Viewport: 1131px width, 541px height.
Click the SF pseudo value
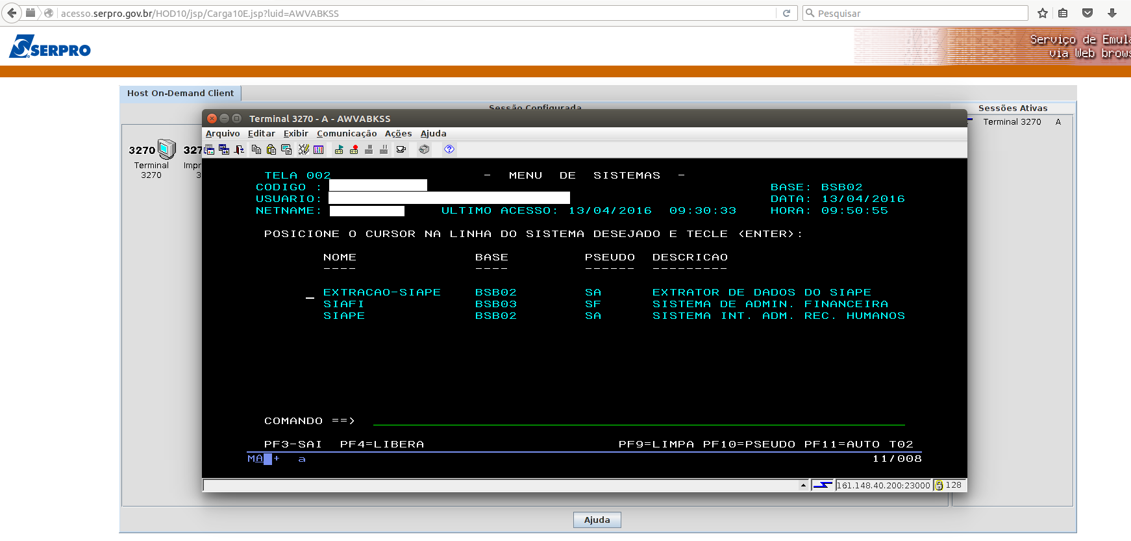[x=593, y=305]
